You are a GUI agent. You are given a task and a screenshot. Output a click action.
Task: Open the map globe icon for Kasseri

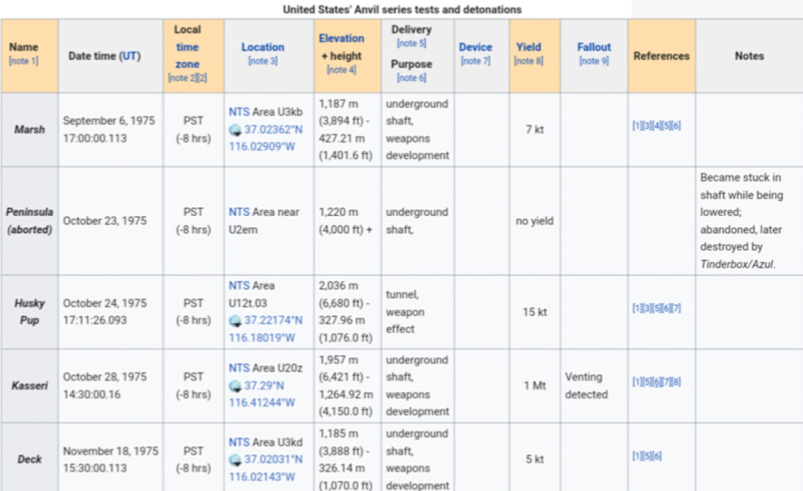click(x=235, y=386)
